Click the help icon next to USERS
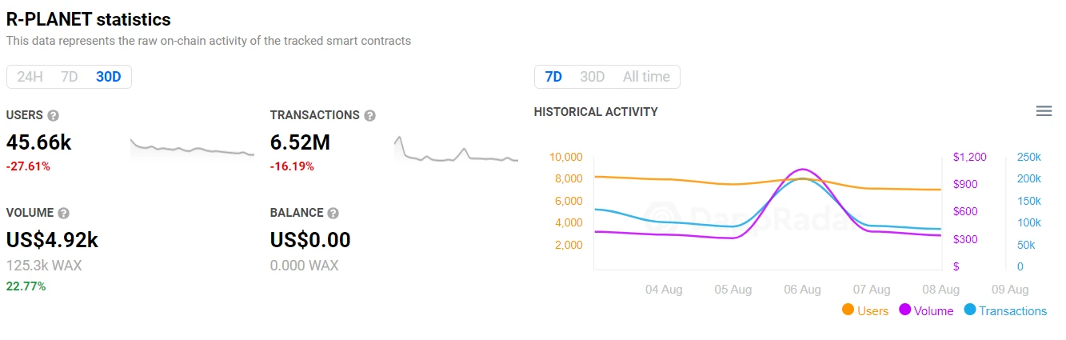Viewport: 1066px width, 340px height. (x=54, y=115)
